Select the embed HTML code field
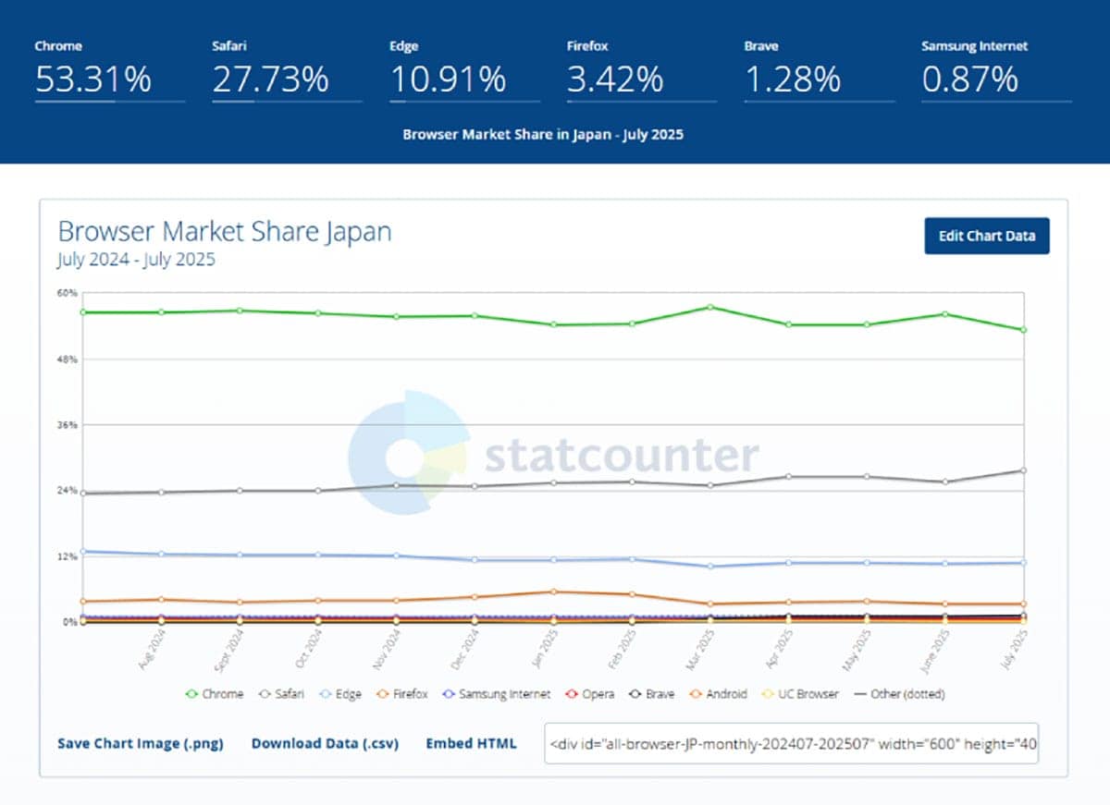This screenshot has height=805, width=1110. coord(792,743)
